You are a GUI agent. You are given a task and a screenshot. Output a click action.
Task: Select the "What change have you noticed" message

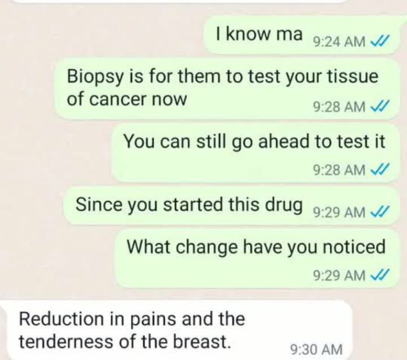pos(257,258)
